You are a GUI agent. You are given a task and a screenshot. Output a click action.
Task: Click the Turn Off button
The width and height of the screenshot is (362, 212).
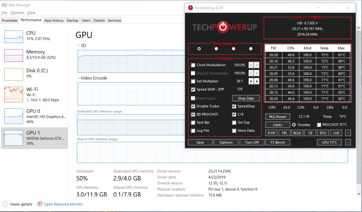pos(252,142)
